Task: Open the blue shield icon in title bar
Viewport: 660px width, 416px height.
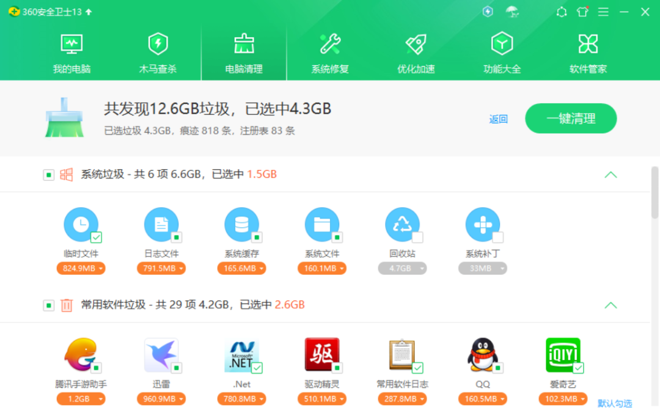Action: pyautogui.click(x=488, y=12)
